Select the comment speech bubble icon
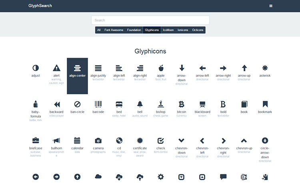The width and height of the screenshot is (300, 183). [x=223, y=177]
